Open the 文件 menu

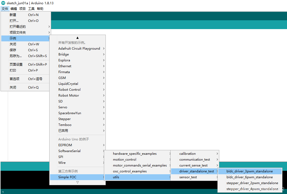pyautogui.click(x=5, y=9)
